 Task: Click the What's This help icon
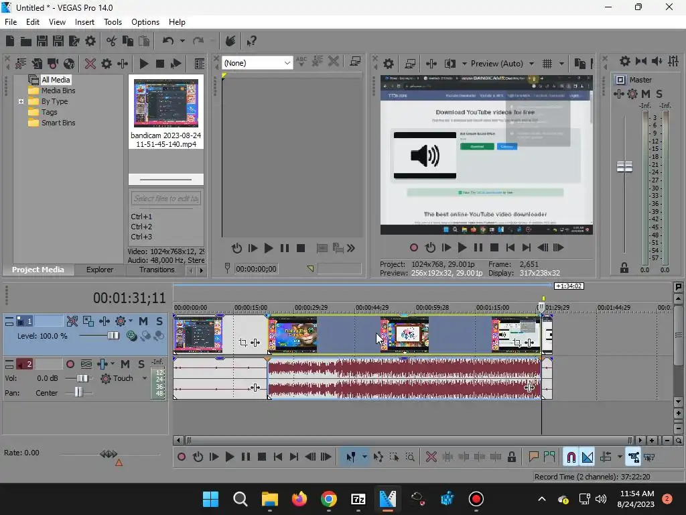(x=251, y=41)
